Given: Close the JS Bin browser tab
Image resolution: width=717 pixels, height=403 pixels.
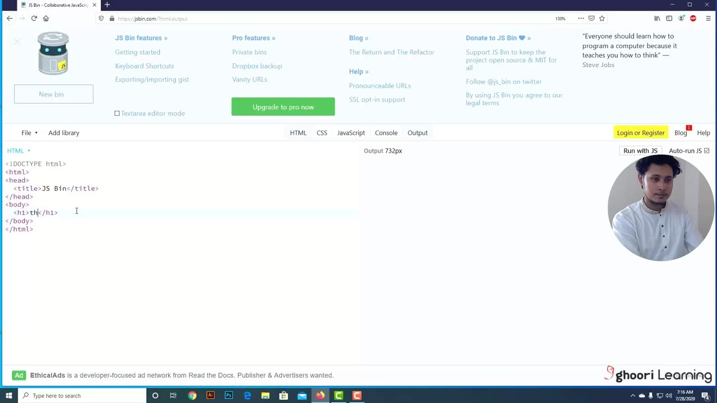Looking at the screenshot, I should (94, 5).
